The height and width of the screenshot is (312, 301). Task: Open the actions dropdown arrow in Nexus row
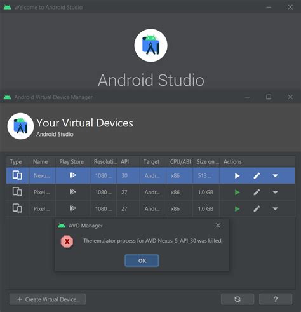(x=275, y=175)
